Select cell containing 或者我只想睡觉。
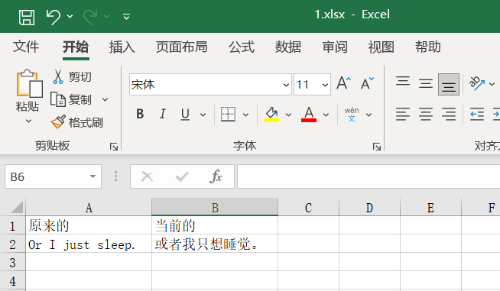The image size is (500, 291). pyautogui.click(x=215, y=244)
